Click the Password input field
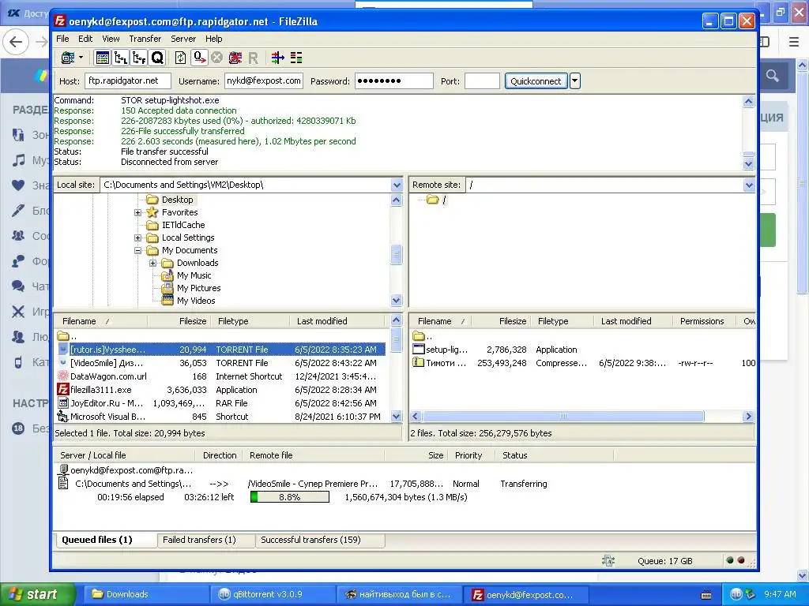 [393, 81]
